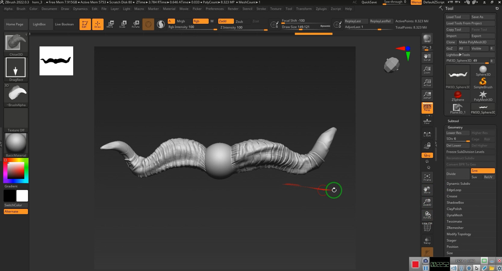502x271 pixels.
Task: Open the BasicMaterial material picker
Action: tap(16, 145)
